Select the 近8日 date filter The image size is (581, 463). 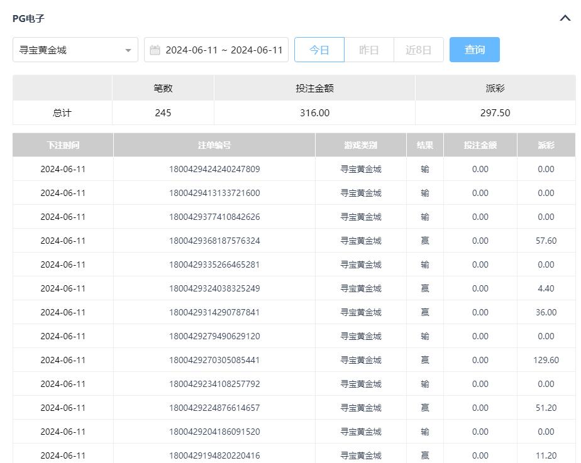(419, 50)
